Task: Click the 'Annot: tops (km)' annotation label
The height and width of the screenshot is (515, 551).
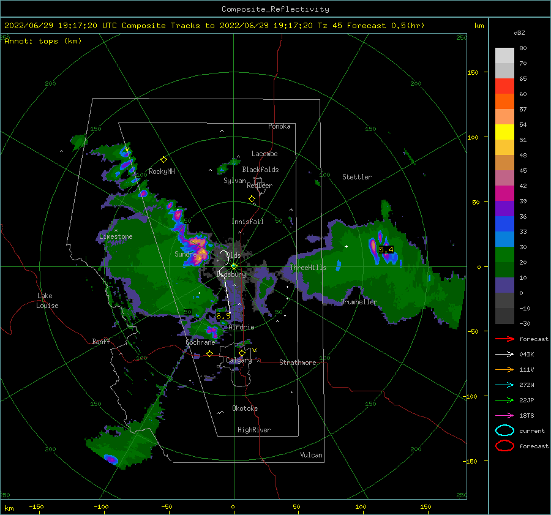Action: click(43, 41)
